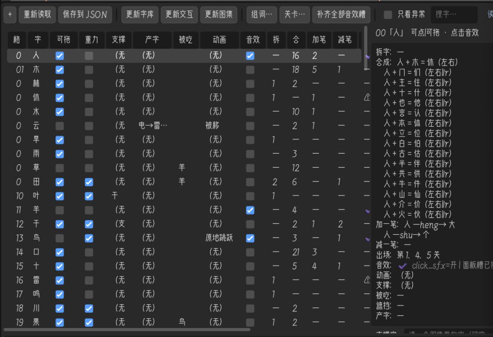
Task: Open 支撑 dropdown (支 in 干 row
Action: click(120, 224)
